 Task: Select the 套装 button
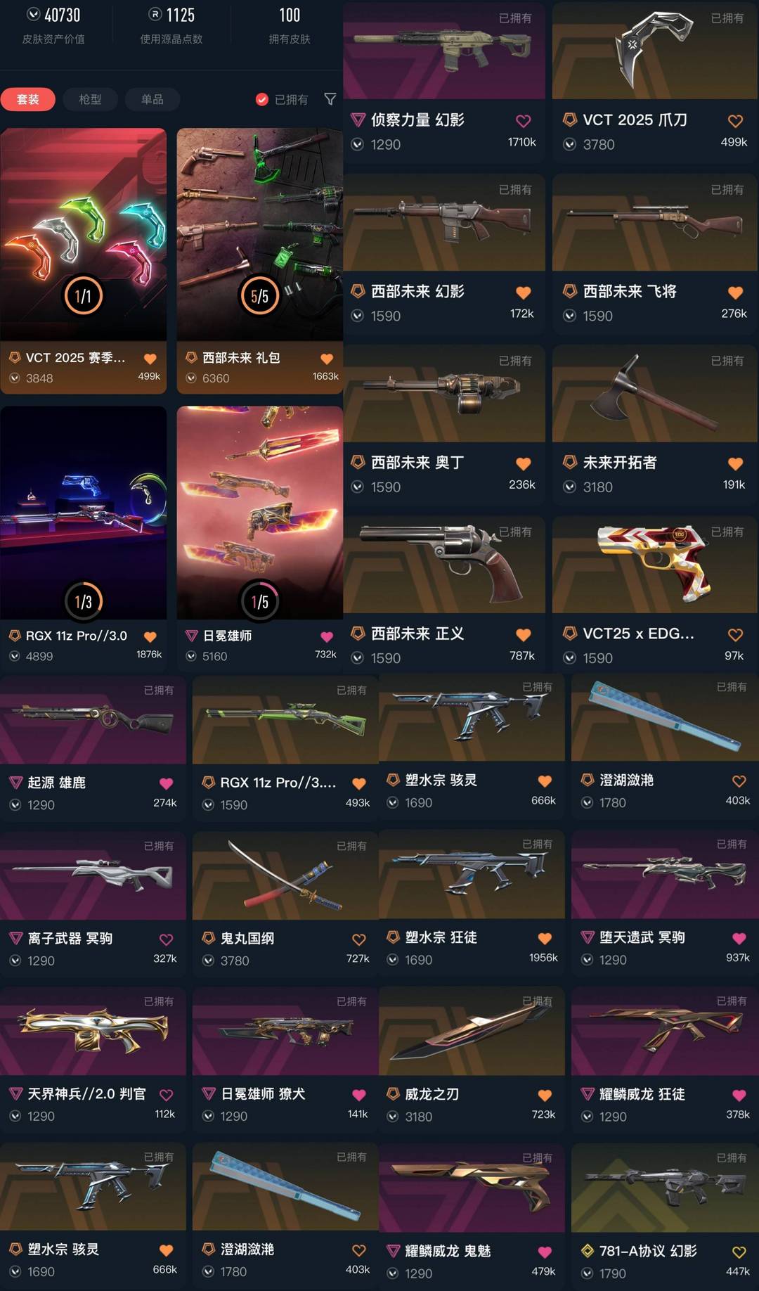tap(28, 99)
